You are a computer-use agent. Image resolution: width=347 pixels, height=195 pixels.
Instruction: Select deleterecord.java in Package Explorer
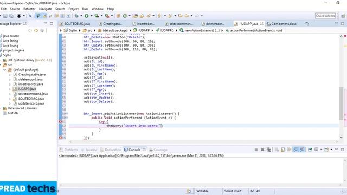30,79
